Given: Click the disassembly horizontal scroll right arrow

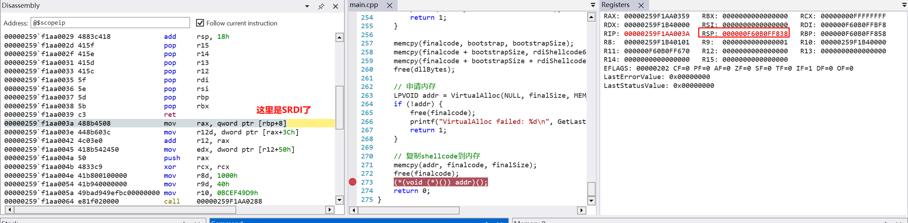Looking at the screenshot, I should coord(330,210).
